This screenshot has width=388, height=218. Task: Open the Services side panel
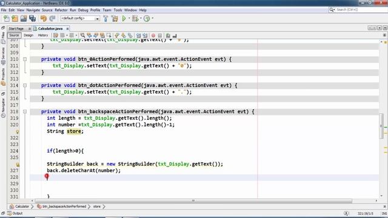[x=3, y=56]
